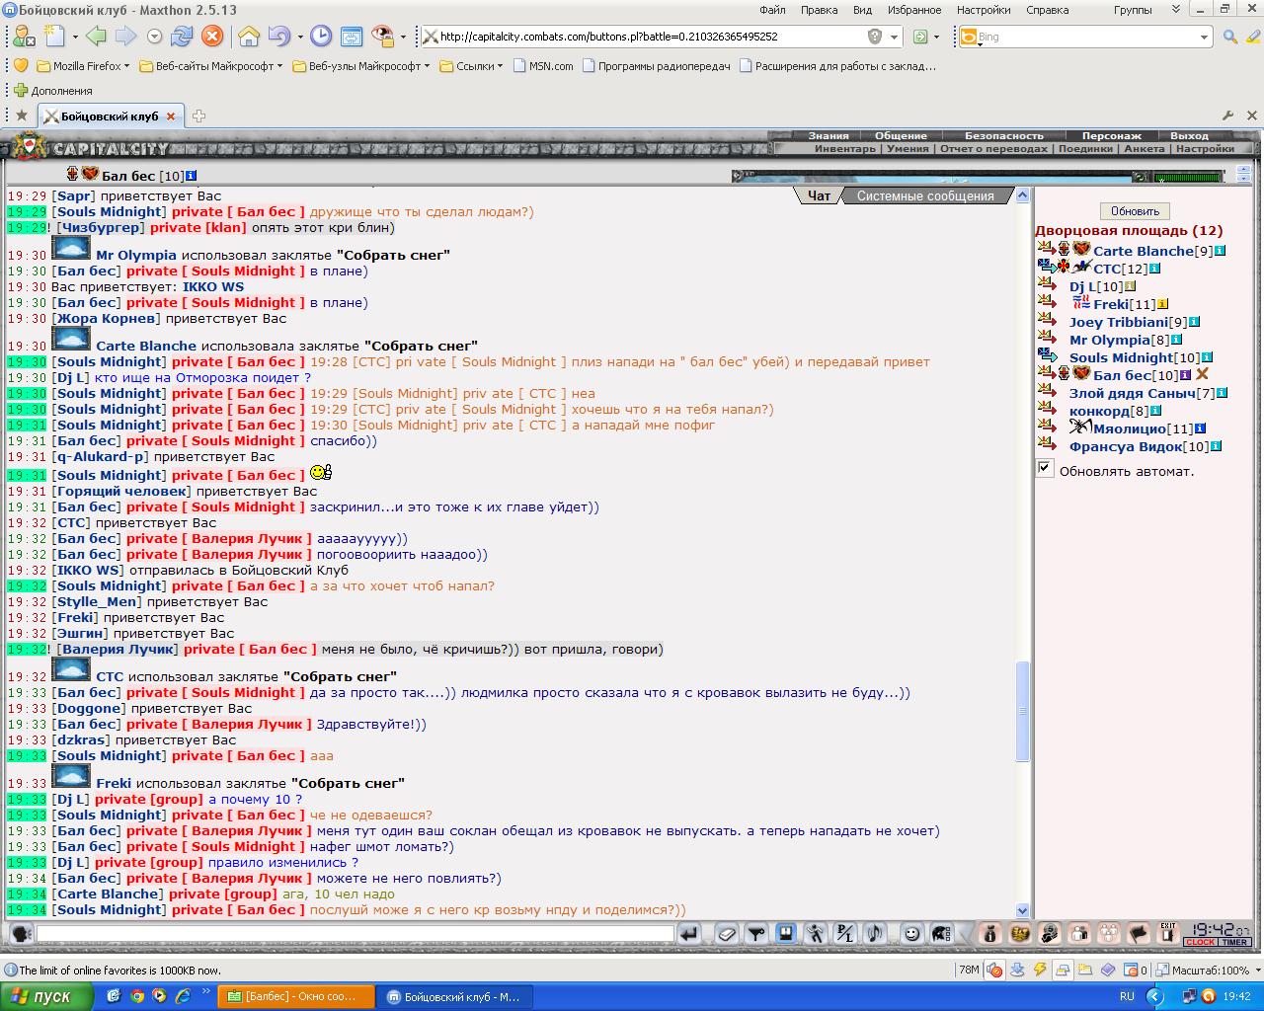Expand Веб-узлы Майкрософт favorites folder
Viewport: 1264px width, 1011px height.
pos(360,66)
